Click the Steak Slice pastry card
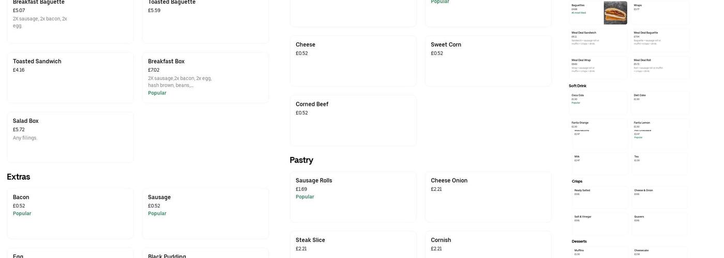724x258 pixels. coord(353,245)
